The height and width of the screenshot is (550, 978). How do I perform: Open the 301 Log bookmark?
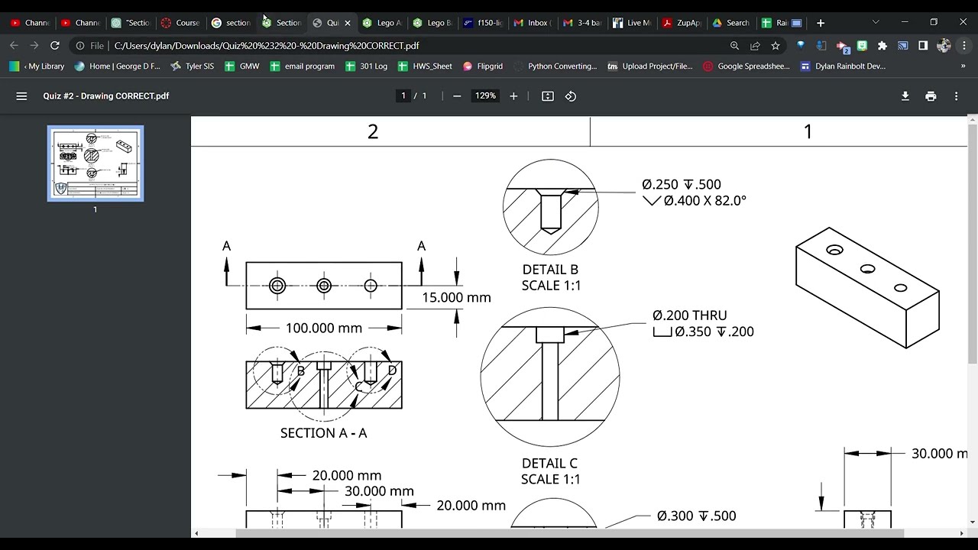coord(366,66)
